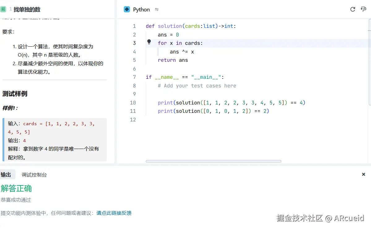Image resolution: width=371 pixels, height=229 pixels.
Task: Click the lightbulb hint icon on line 3
Action: (x=149, y=42)
